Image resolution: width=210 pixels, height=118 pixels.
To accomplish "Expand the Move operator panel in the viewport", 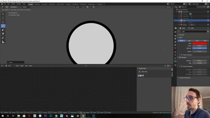I will [x=8, y=62].
